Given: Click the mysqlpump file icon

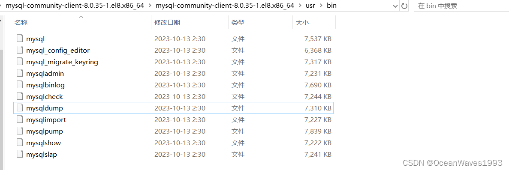Looking at the screenshot, I should 20,131.
